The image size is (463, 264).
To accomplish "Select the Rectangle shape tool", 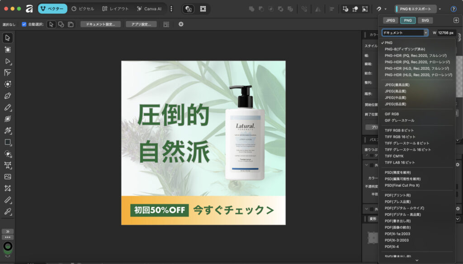I will [8, 142].
